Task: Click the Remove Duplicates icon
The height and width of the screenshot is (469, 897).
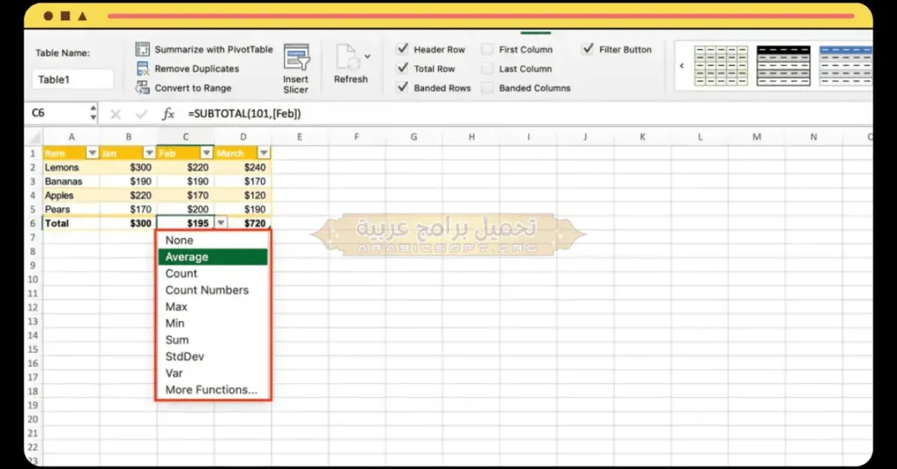Action: 143,68
